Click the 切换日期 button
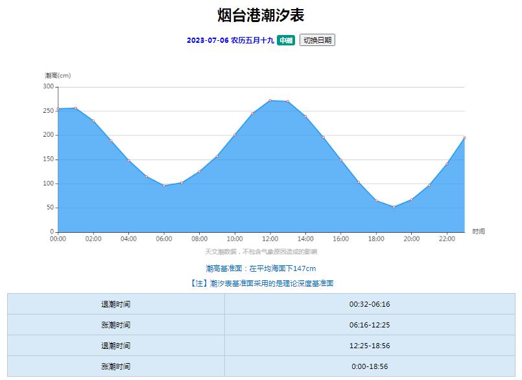Viewport: 522px width, 380px height. pyautogui.click(x=317, y=40)
